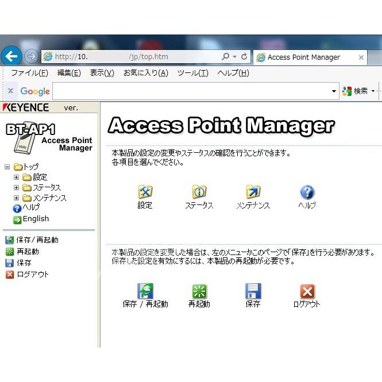
Task: Expand the ステータス folder in sidebar tree
Action: (17, 187)
